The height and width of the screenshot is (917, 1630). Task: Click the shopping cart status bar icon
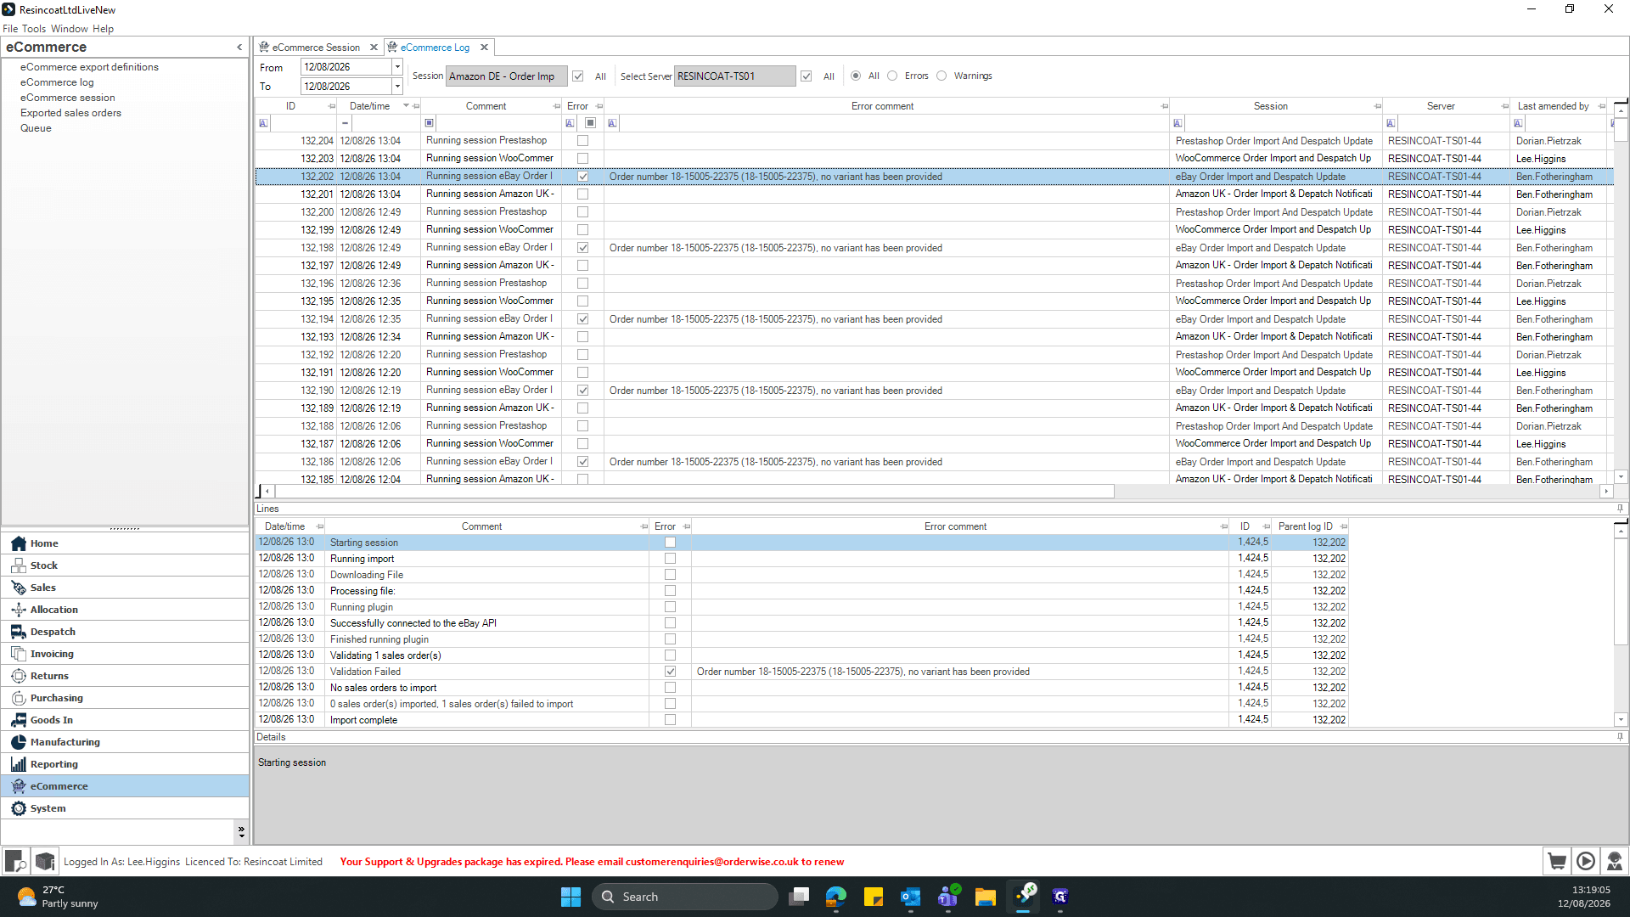(1557, 861)
